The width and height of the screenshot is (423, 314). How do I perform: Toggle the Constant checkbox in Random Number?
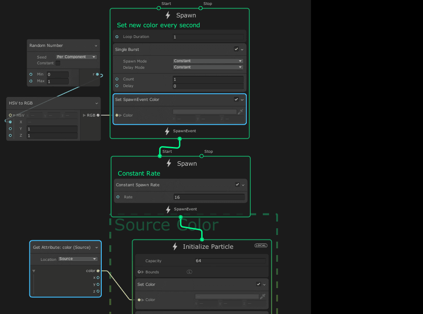point(58,63)
